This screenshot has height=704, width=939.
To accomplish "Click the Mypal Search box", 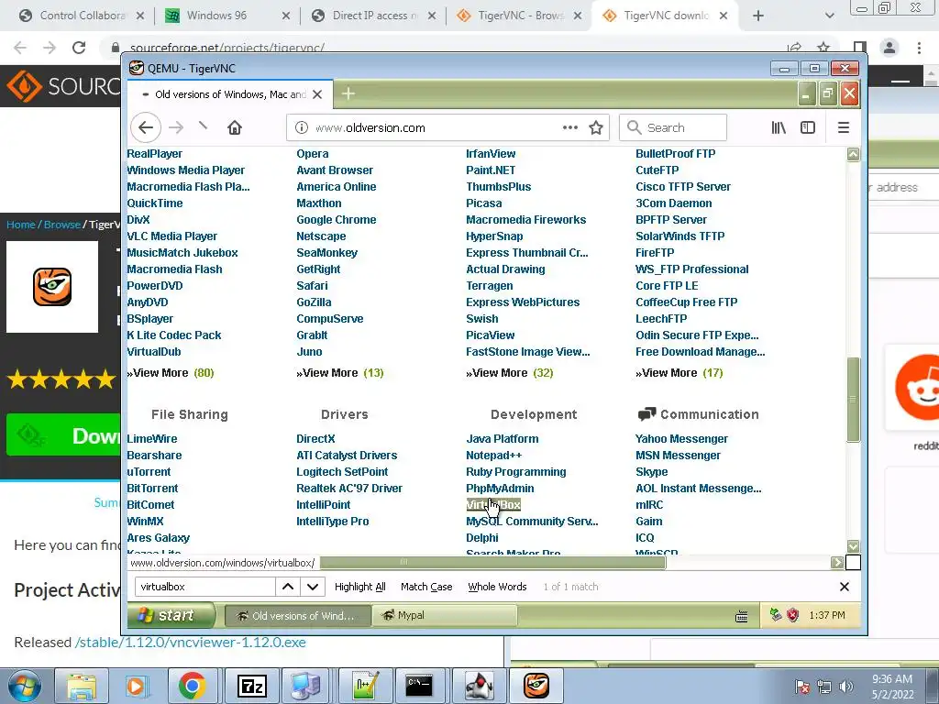I will (x=672, y=127).
